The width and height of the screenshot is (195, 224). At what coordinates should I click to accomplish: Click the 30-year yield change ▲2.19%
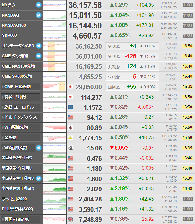[120, 188]
